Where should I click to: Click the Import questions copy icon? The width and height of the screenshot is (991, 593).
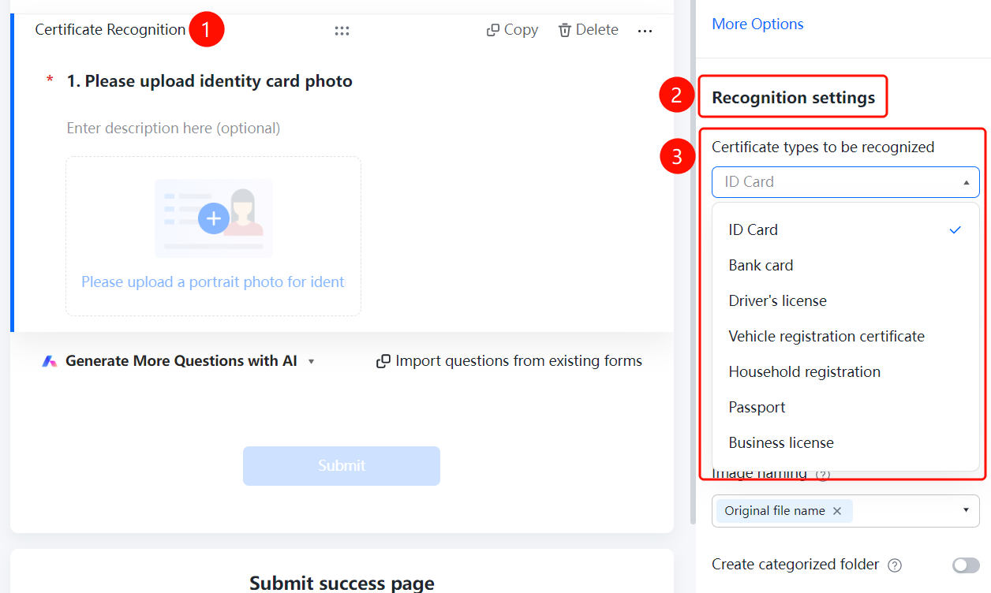383,361
